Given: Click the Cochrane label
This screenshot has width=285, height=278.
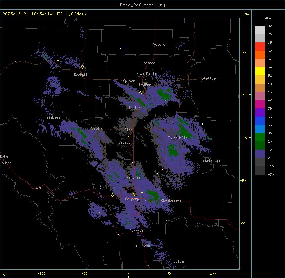Looking at the screenshot, I should pyautogui.click(x=106, y=188).
